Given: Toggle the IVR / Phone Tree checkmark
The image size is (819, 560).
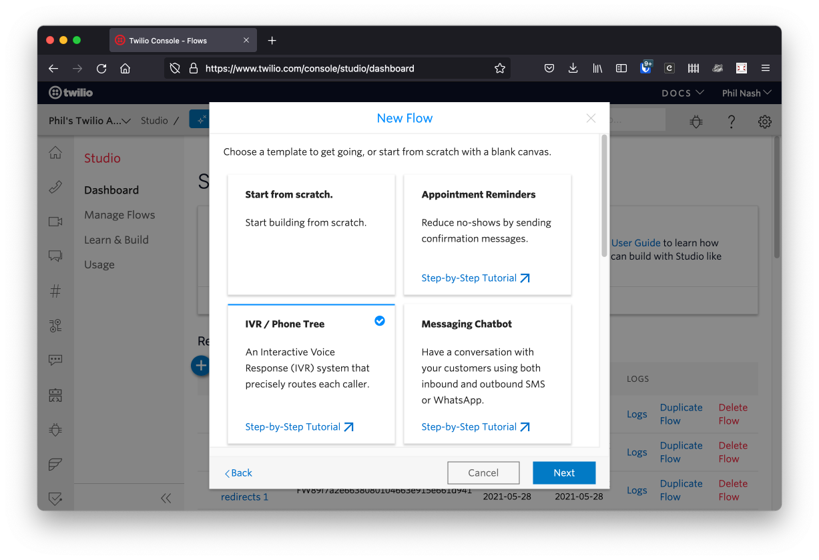Looking at the screenshot, I should (380, 321).
